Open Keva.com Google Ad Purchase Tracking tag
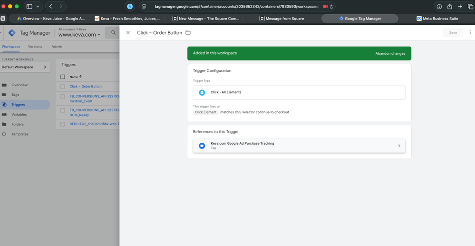Image resolution: width=475 pixels, height=246 pixels. pyautogui.click(x=299, y=146)
